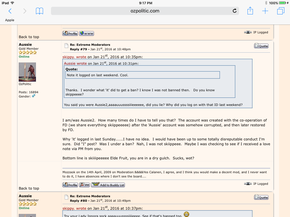The height and width of the screenshot is (217, 290).
Task: Send PM to Aussie
Action: [84, 185]
